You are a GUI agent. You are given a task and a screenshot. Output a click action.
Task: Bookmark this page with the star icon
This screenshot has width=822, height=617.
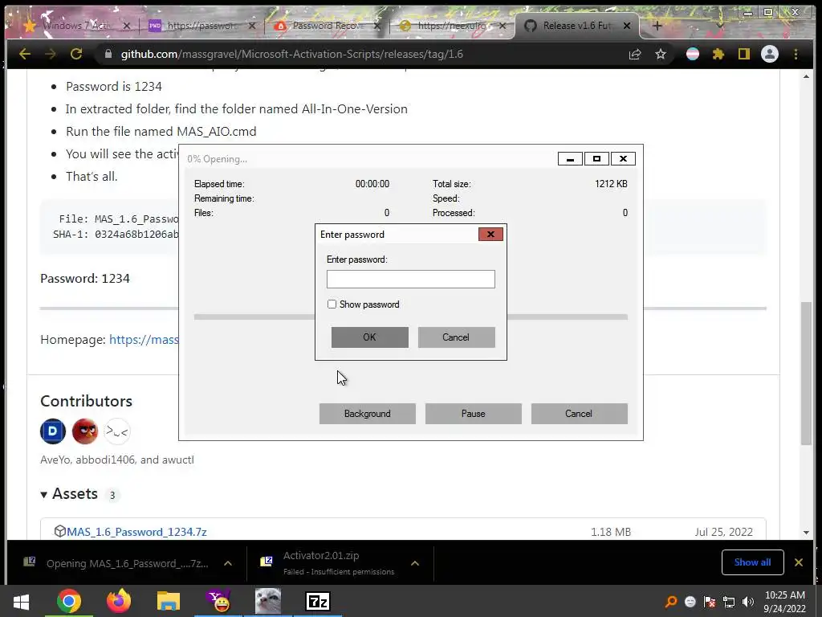(661, 54)
